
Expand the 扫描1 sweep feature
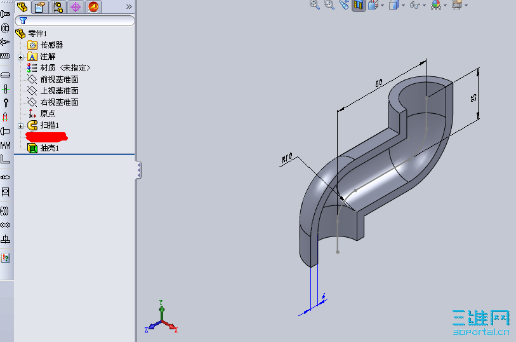click(x=20, y=126)
